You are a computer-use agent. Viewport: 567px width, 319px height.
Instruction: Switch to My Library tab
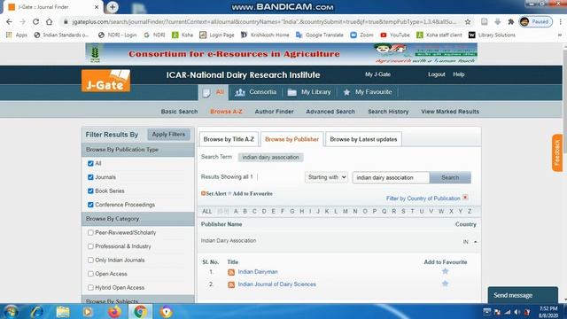click(x=309, y=92)
